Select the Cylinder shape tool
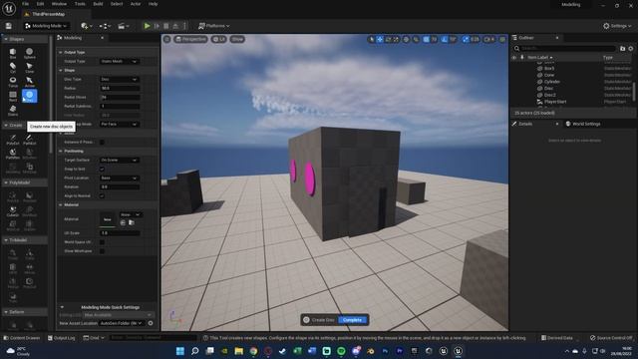Image resolution: width=638 pixels, height=359 pixels. click(13, 67)
